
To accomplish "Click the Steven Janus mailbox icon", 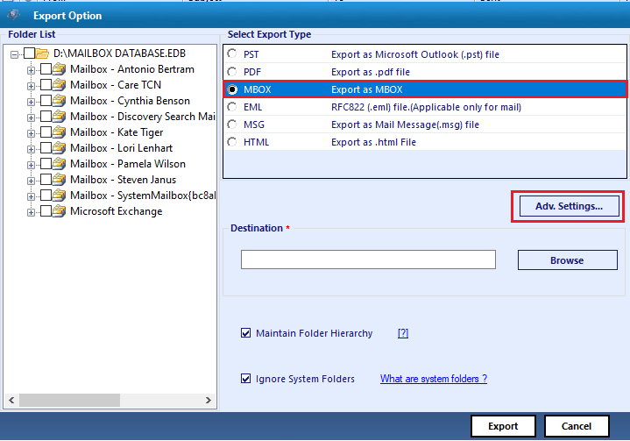I will [59, 180].
